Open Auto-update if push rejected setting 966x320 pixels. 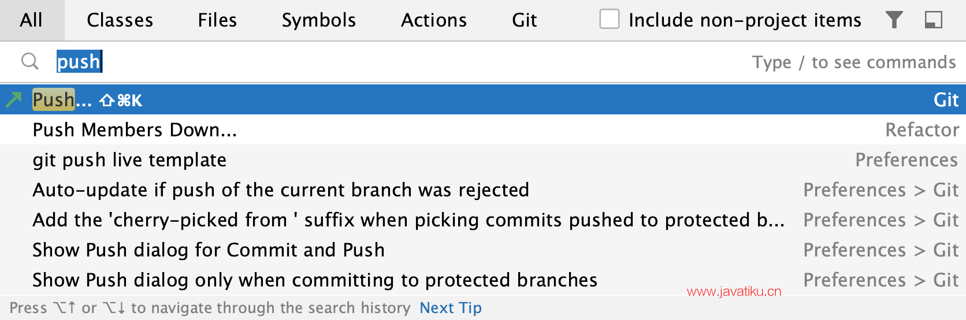coord(483,189)
